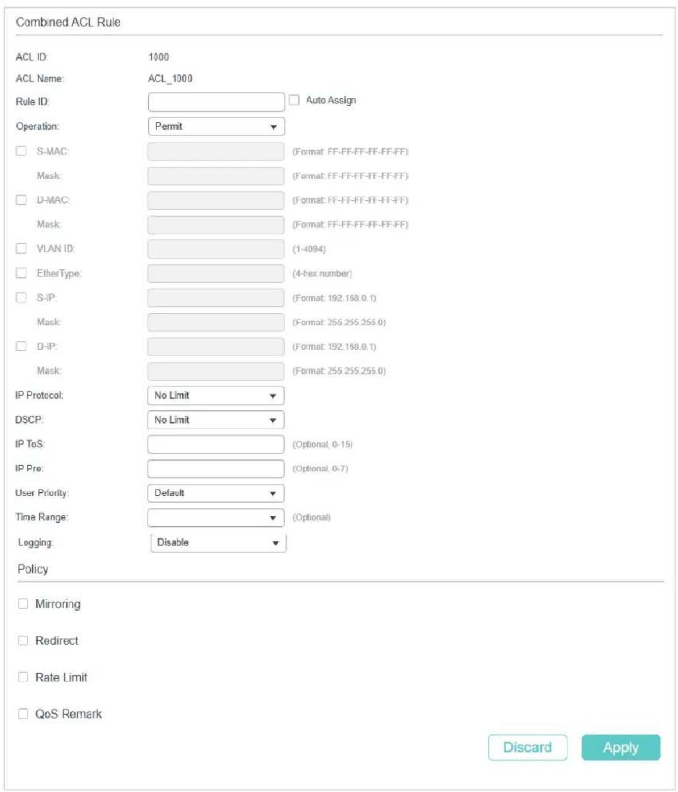The width and height of the screenshot is (678, 792).
Task: Open the Time Range dropdown
Action: click(x=216, y=517)
